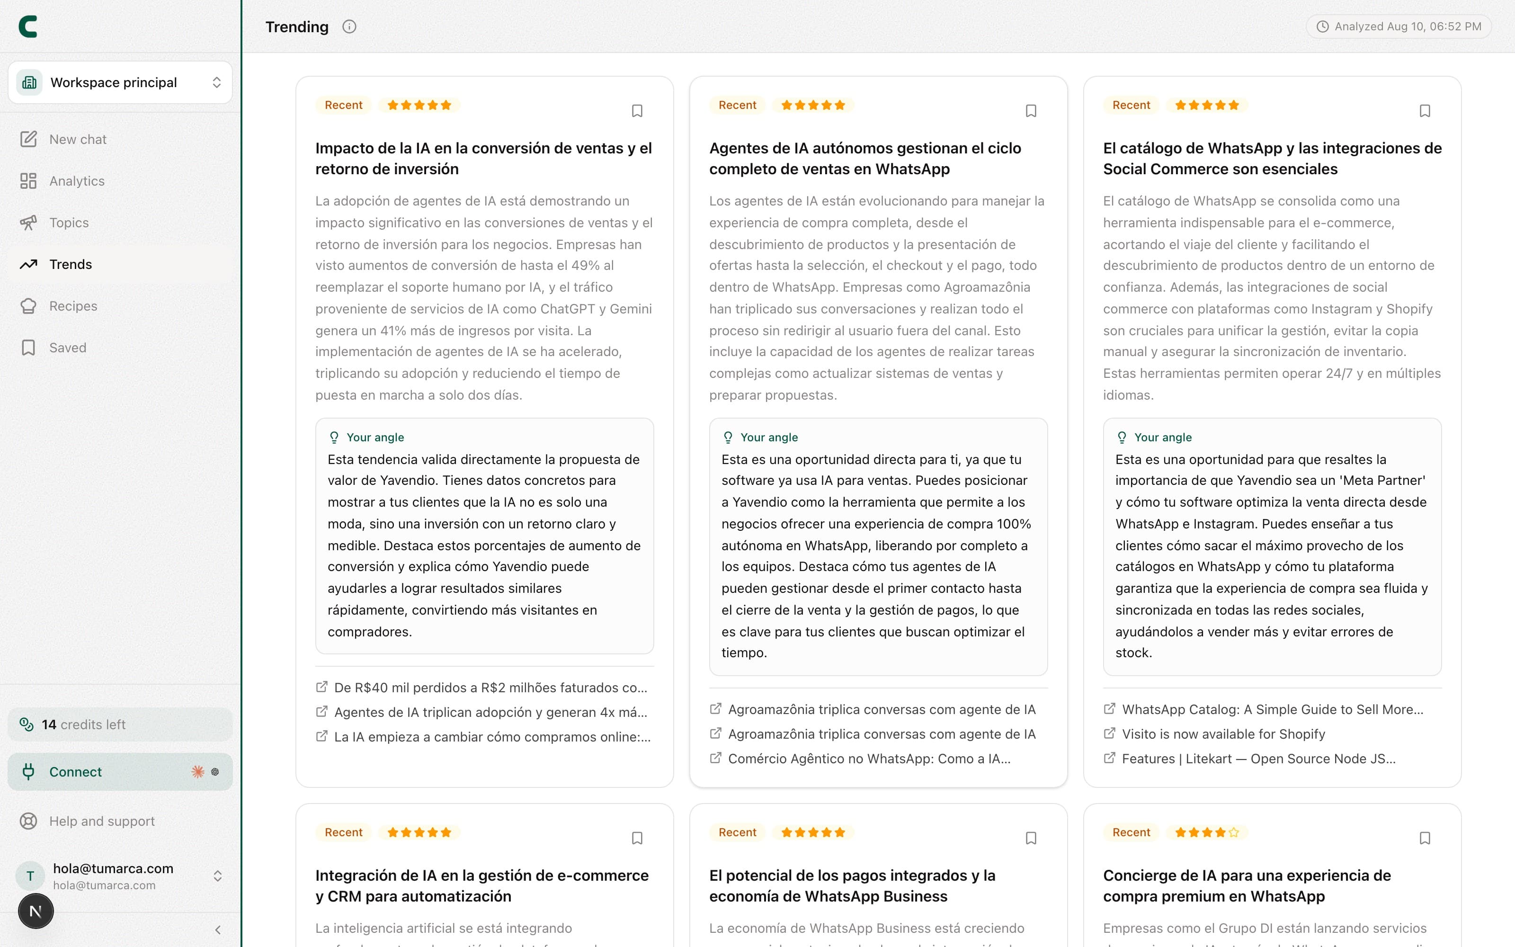This screenshot has height=947, width=1515.
Task: Click the Analyzed Aug 10 timestamp badge
Action: pos(1399,27)
